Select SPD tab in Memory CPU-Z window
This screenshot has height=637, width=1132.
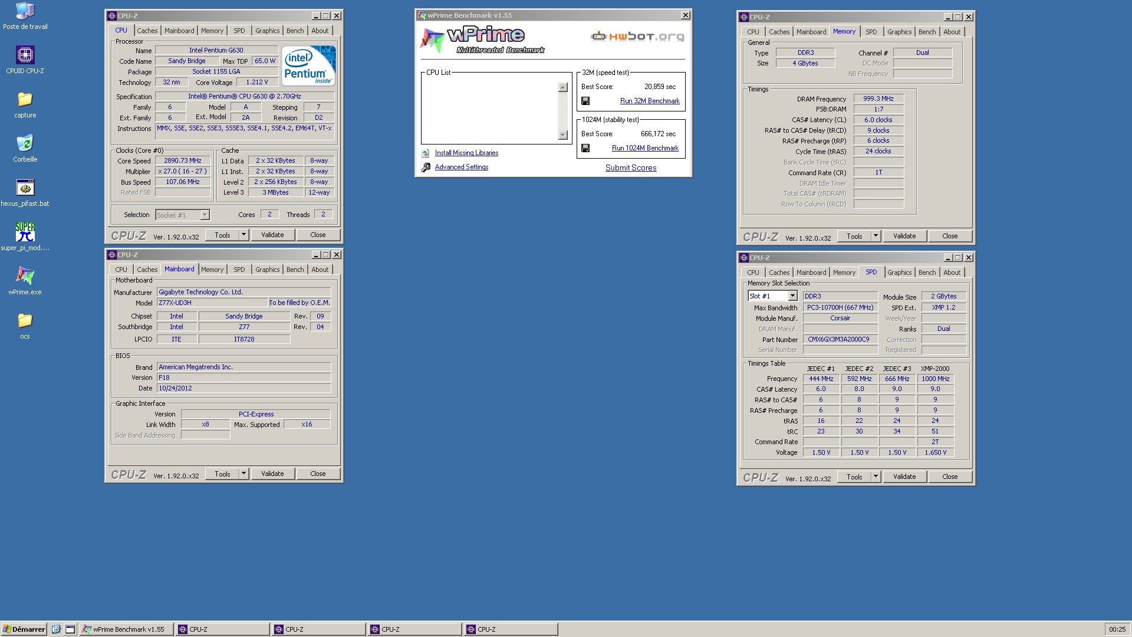point(871,32)
